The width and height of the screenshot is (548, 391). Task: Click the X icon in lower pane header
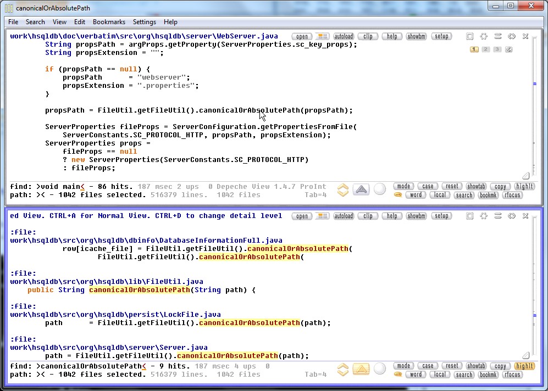525,216
